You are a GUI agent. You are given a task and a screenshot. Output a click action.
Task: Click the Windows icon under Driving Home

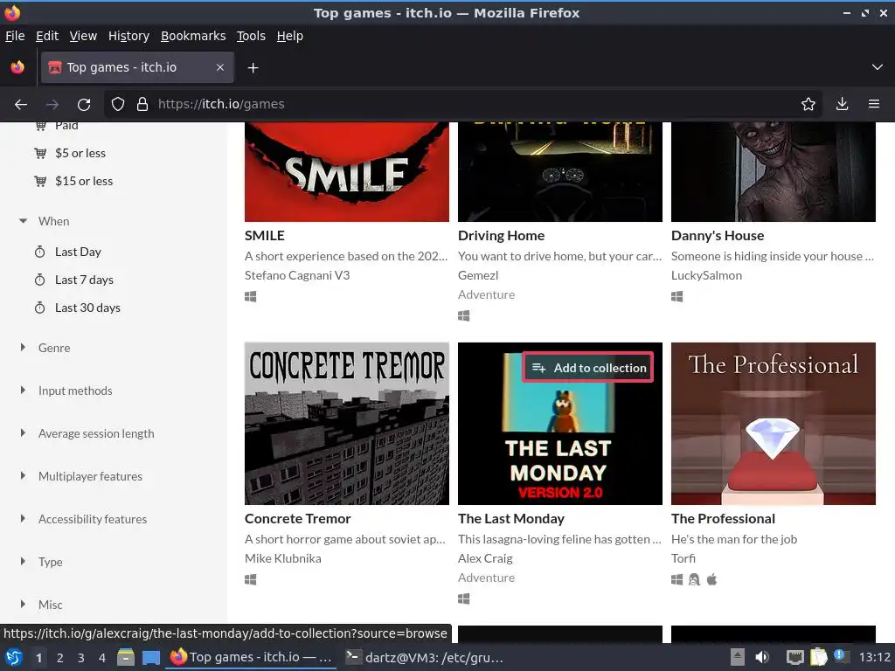[464, 316]
